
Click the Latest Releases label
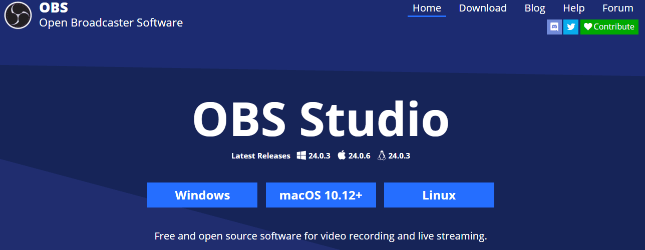tap(261, 156)
